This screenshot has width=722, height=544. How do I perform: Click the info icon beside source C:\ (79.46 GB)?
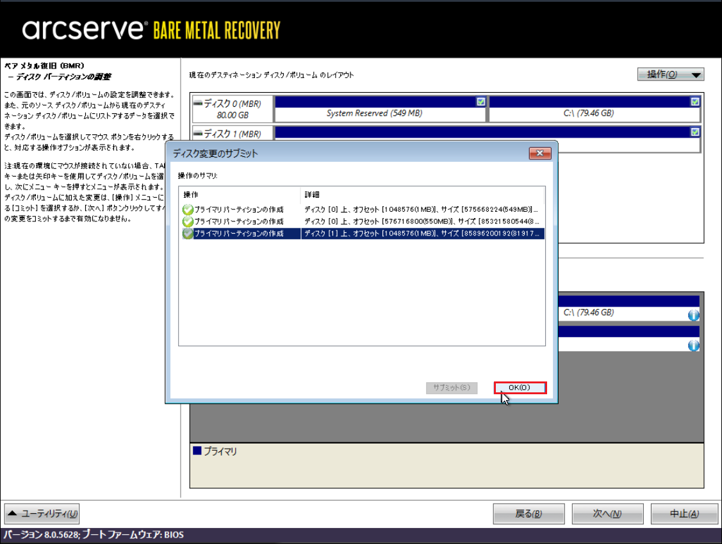click(x=693, y=315)
